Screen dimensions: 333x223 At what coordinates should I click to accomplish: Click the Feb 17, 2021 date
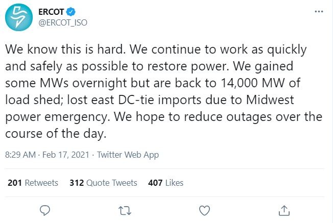pos(66,155)
